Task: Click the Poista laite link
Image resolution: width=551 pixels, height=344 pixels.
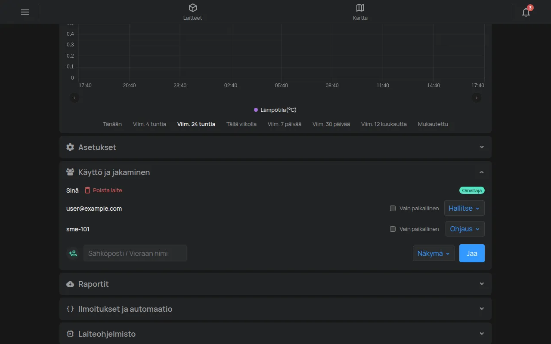Action: click(108, 190)
